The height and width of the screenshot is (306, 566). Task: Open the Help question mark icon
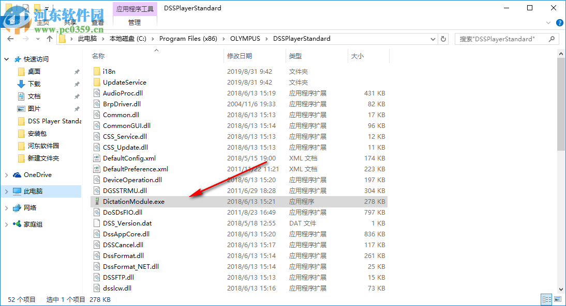pos(559,23)
